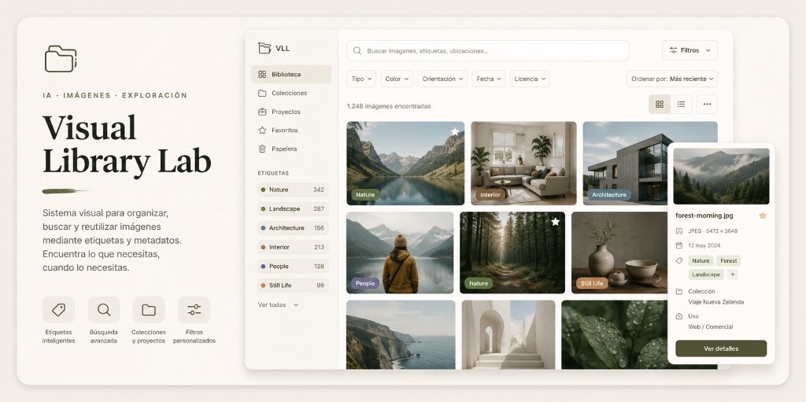The image size is (806, 402).
Task: Expand the Tipo filter dropdown
Action: [x=361, y=79]
